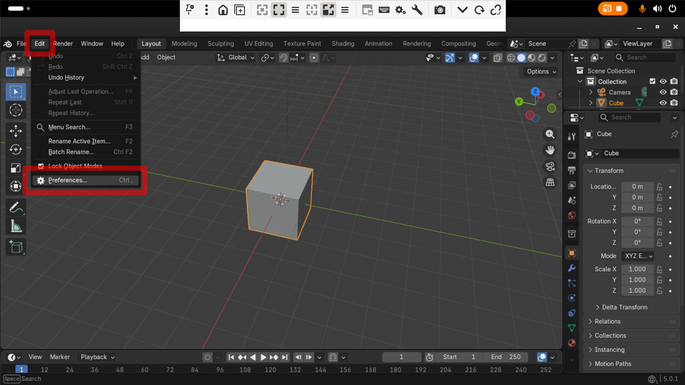This screenshot has height=385, width=685.
Task: Expand the Camera item in outliner
Action: tap(591, 92)
